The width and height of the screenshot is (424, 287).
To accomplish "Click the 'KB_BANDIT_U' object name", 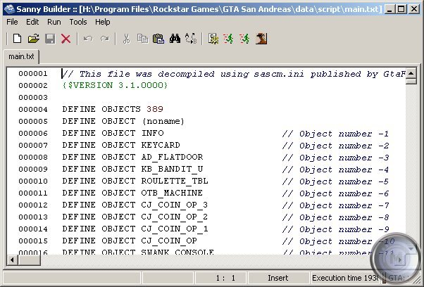I will 172,169.
